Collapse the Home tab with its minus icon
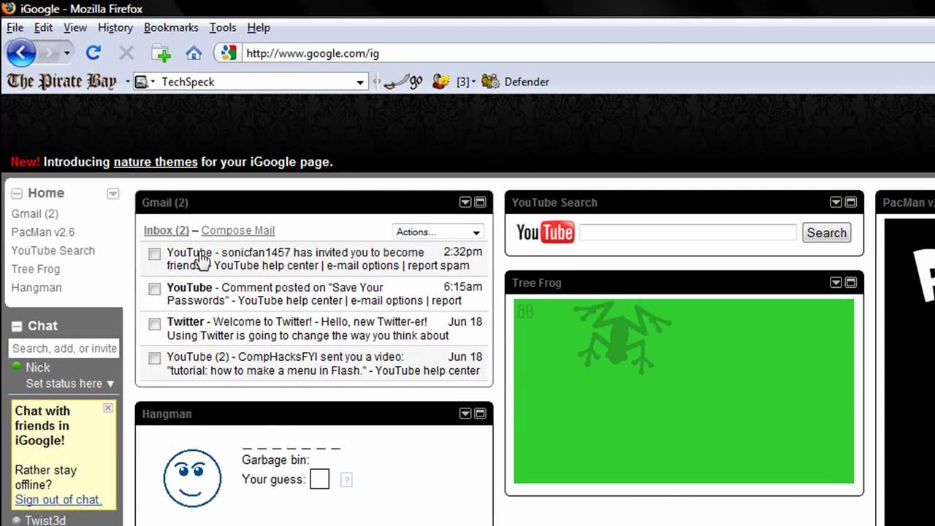This screenshot has height=526, width=935. point(17,194)
